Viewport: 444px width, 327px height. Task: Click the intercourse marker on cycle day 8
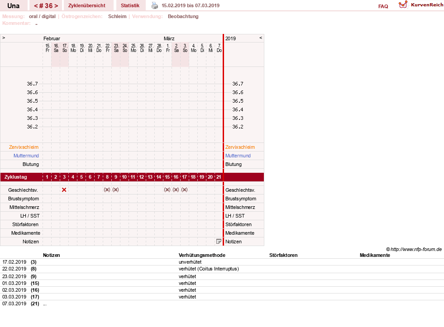pyautogui.click(x=107, y=190)
